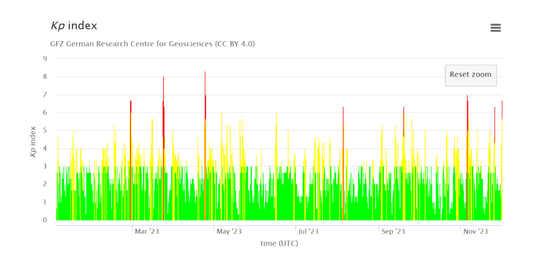
Task: Click the y-axis label 0
Action: click(x=45, y=220)
